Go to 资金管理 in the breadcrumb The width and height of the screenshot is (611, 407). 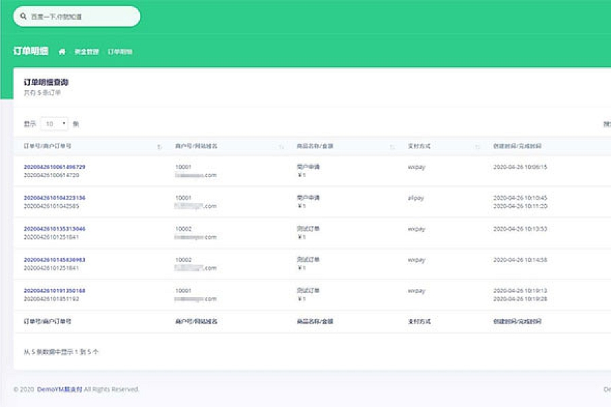click(86, 52)
